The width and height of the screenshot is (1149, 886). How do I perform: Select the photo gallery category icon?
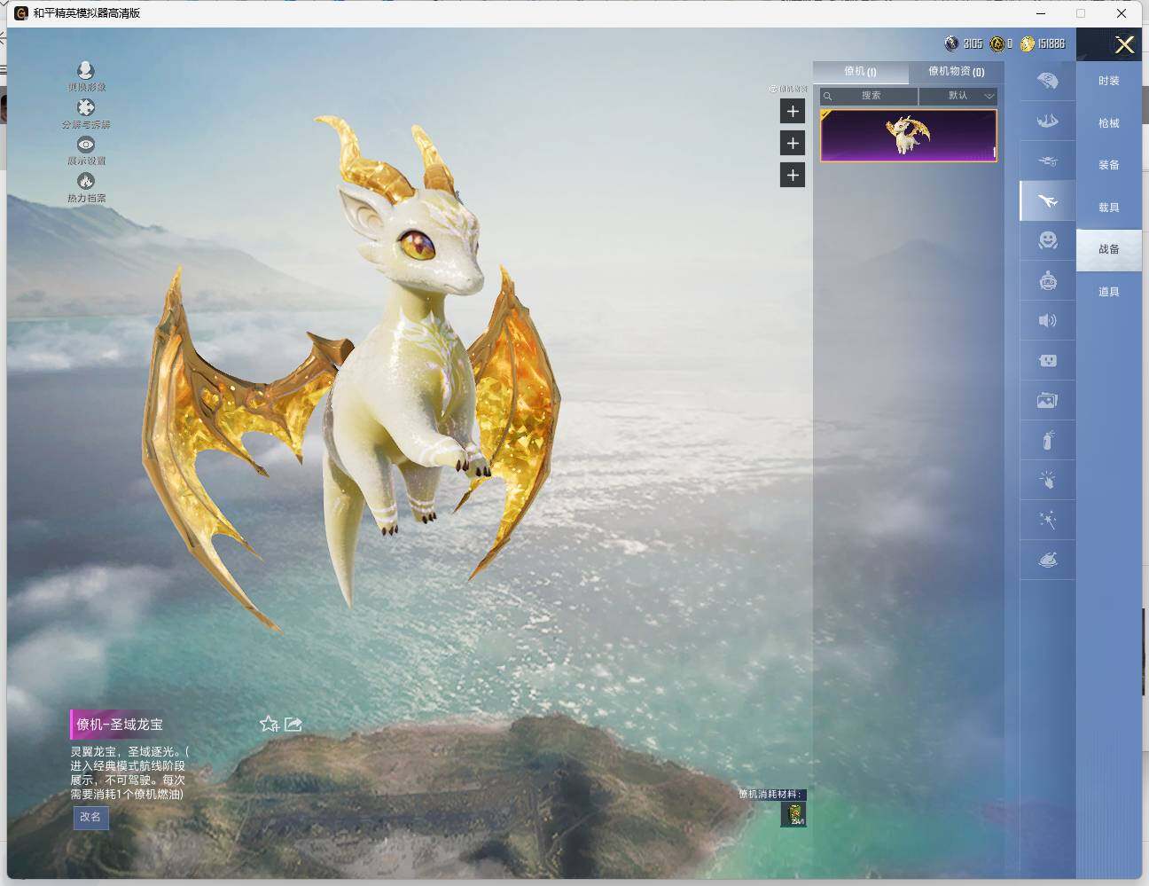(1047, 400)
